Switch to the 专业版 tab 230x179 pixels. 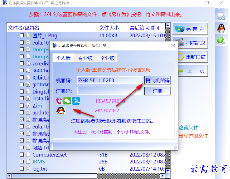click(x=85, y=58)
